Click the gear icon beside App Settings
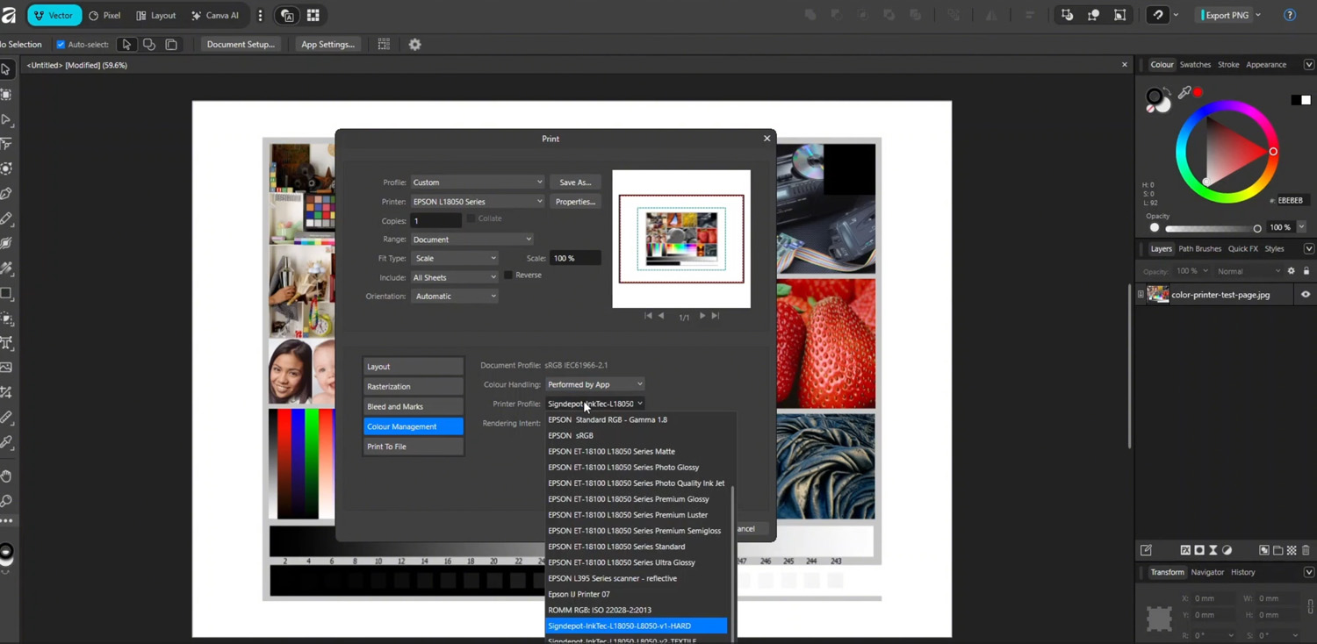The width and height of the screenshot is (1317, 644). click(414, 45)
